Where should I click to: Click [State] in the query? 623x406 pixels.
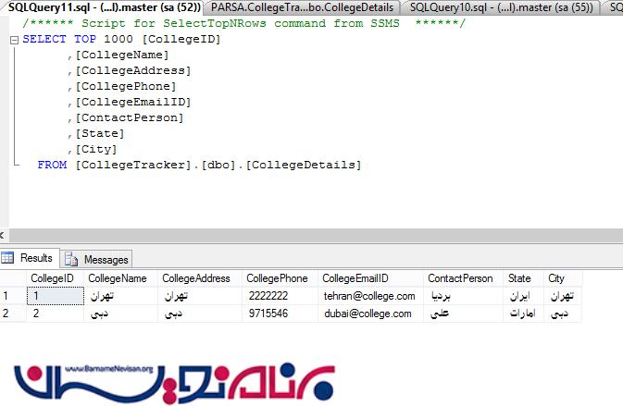pos(100,133)
